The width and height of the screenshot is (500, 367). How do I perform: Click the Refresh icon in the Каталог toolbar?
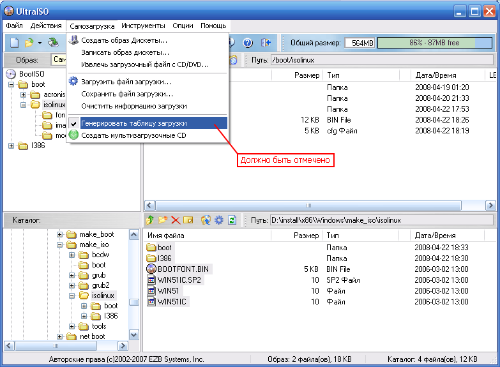[x=232, y=220]
